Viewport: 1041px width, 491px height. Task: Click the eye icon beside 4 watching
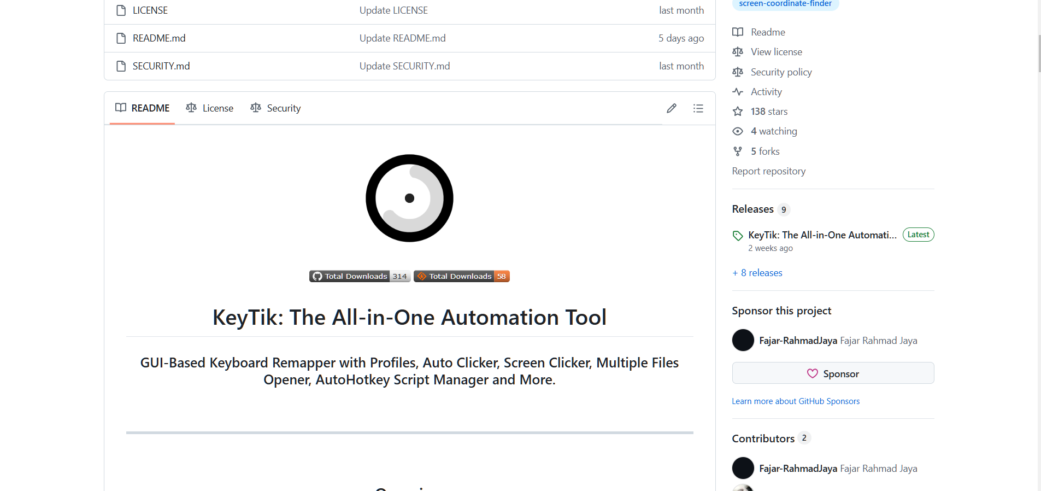point(738,131)
